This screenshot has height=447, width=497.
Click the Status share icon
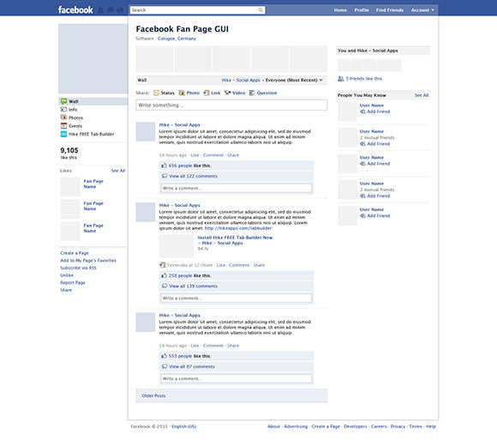[x=156, y=93]
